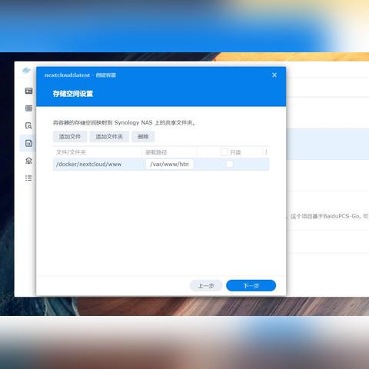Click the BaiduPCS-Go description text behind dialog
This screenshot has width=369, height=369.
point(330,216)
